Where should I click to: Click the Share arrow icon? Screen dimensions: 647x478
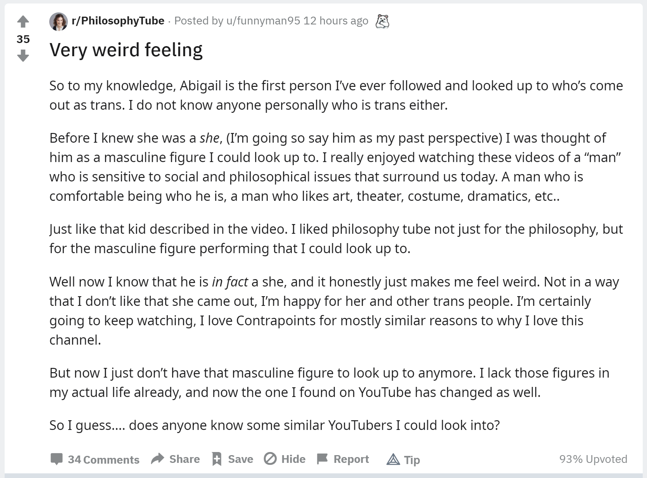pyautogui.click(x=157, y=459)
